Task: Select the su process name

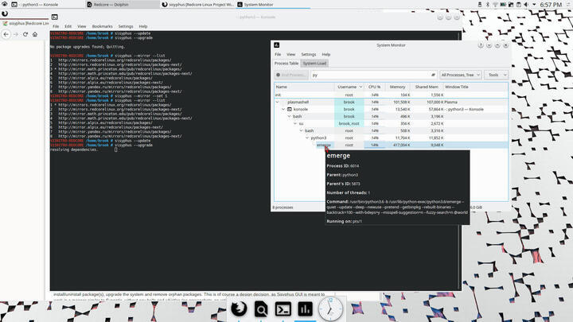Action: (x=301, y=123)
